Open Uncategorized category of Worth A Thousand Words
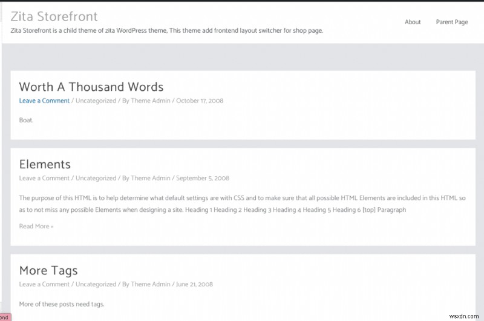Image resolution: width=484 pixels, height=321 pixels. (x=96, y=101)
